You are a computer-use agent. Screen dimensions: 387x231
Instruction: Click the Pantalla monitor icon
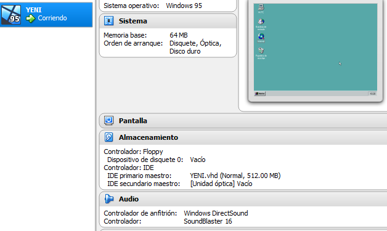[x=108, y=121]
